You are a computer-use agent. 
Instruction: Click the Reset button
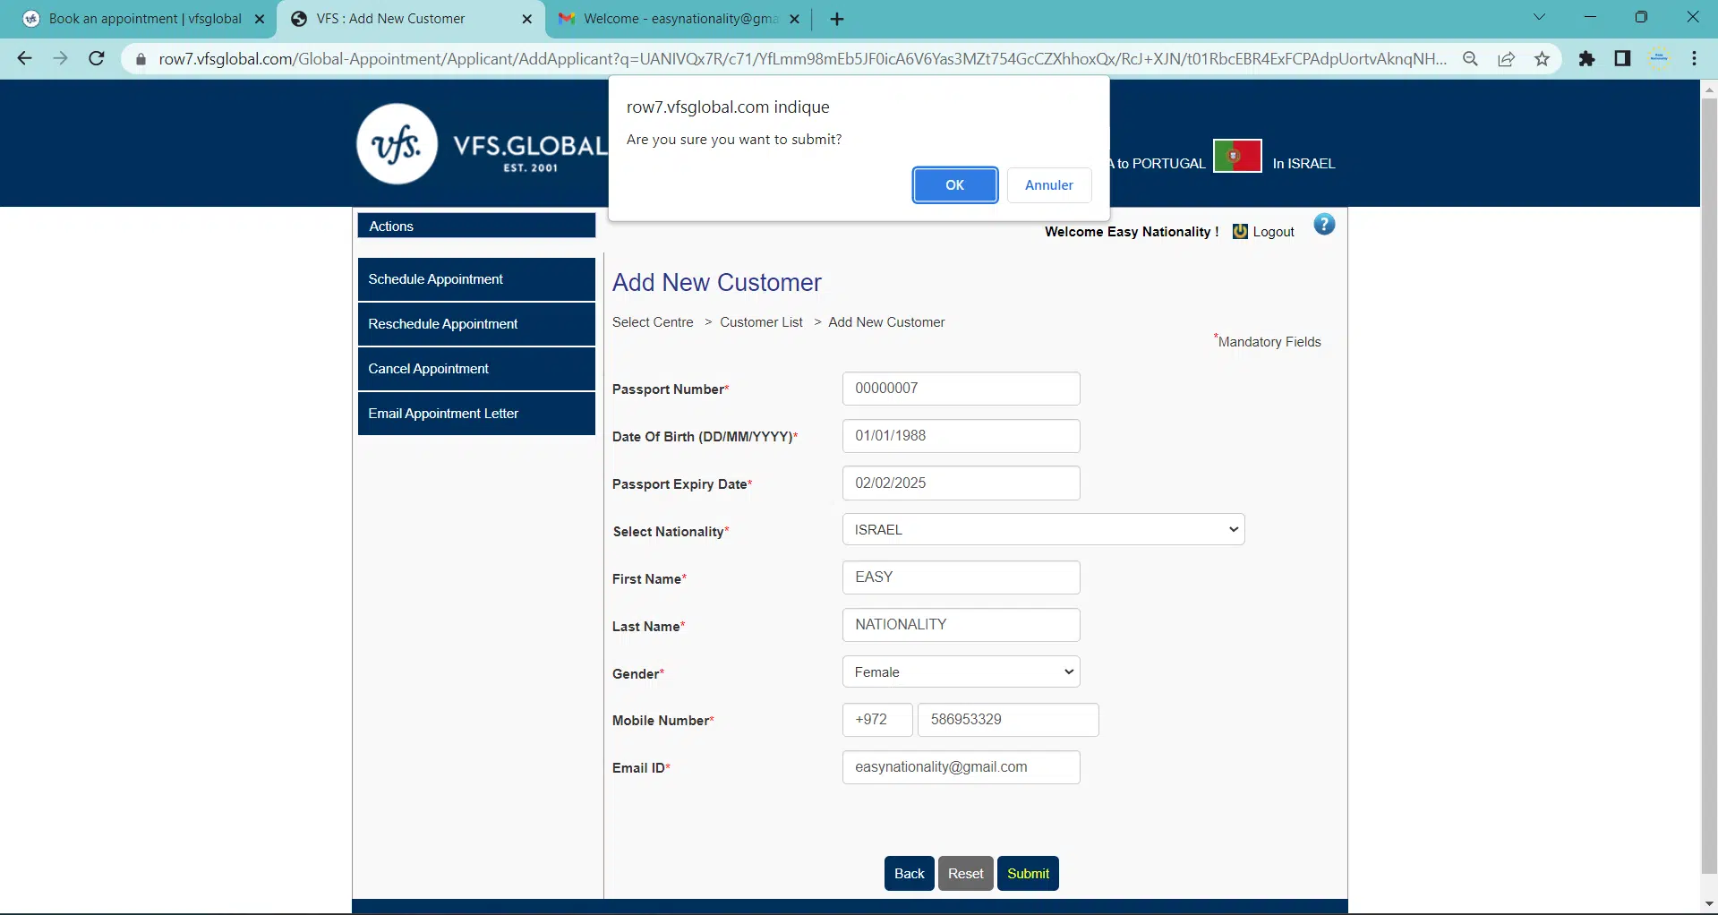965,874
